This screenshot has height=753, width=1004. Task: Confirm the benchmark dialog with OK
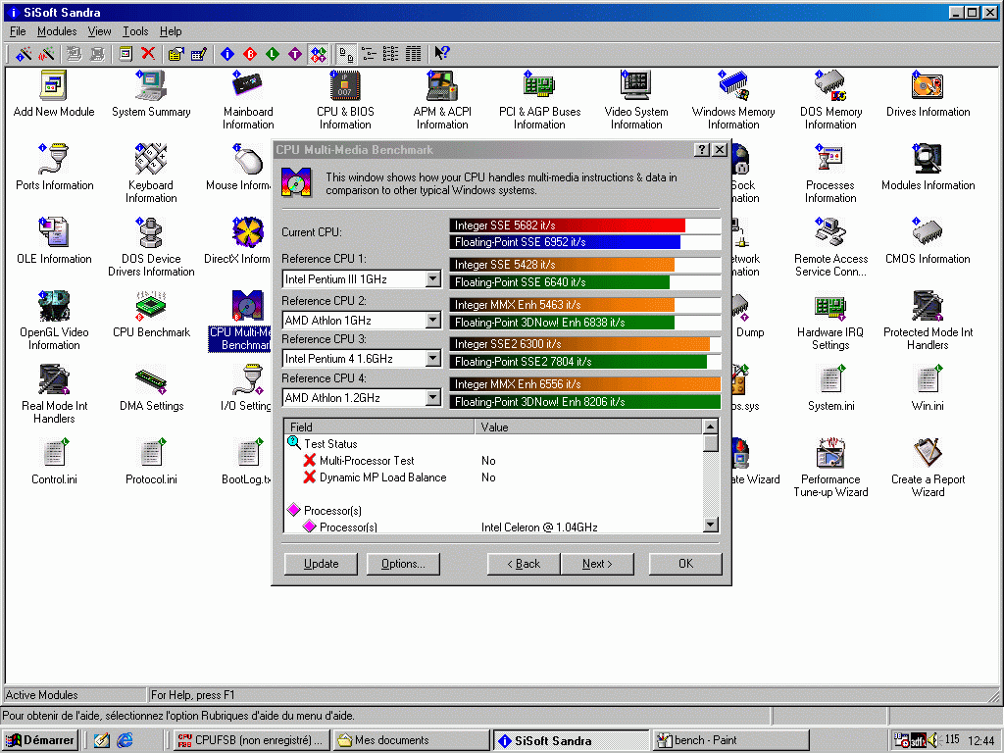coord(685,564)
